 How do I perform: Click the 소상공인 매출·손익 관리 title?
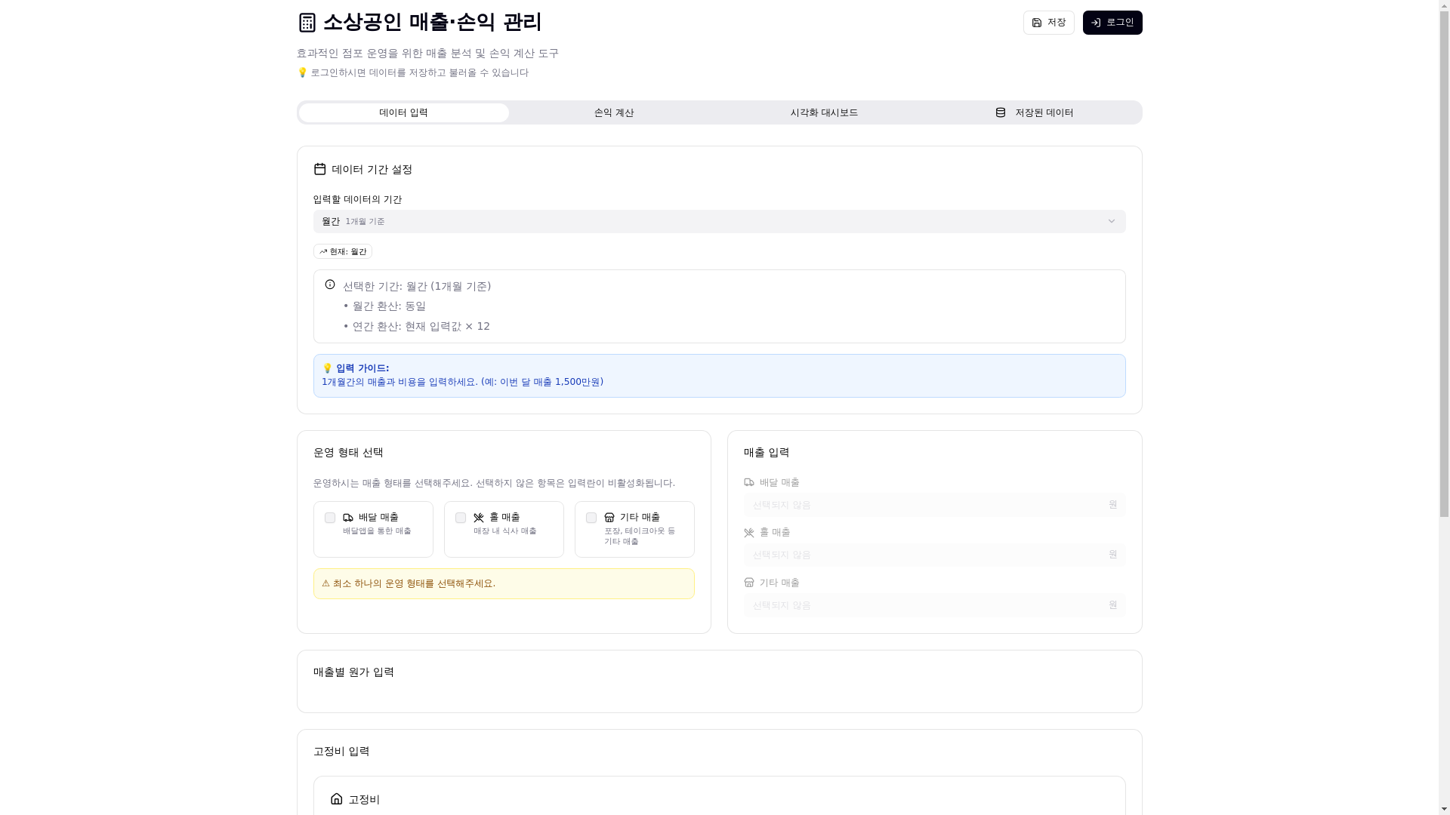point(432,23)
